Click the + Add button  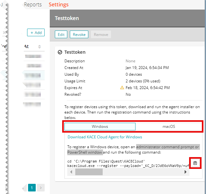tap(36, 32)
